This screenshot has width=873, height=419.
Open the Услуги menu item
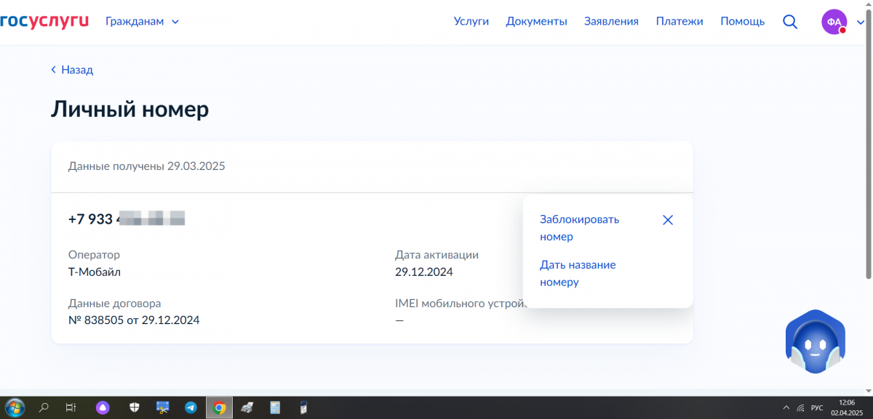(x=471, y=22)
